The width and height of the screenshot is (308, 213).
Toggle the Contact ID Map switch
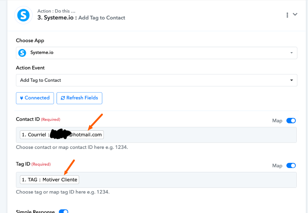291,121
